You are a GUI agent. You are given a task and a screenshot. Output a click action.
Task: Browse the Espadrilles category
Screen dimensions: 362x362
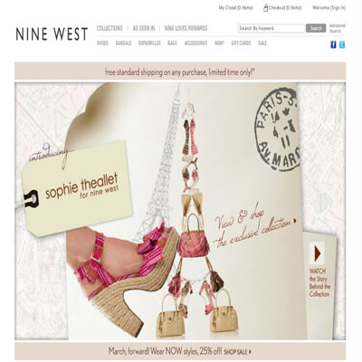pos(149,43)
